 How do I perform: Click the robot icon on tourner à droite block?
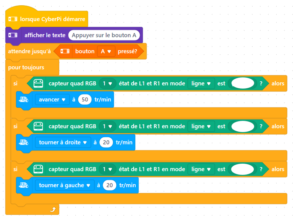click(23, 142)
